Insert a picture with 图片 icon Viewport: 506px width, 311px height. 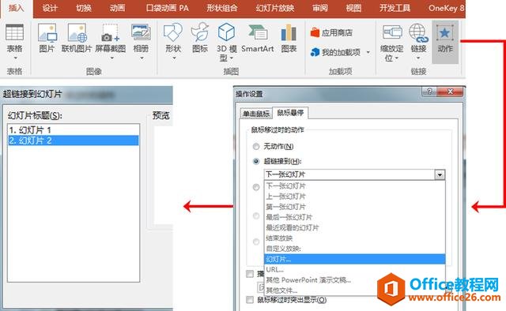[47, 38]
